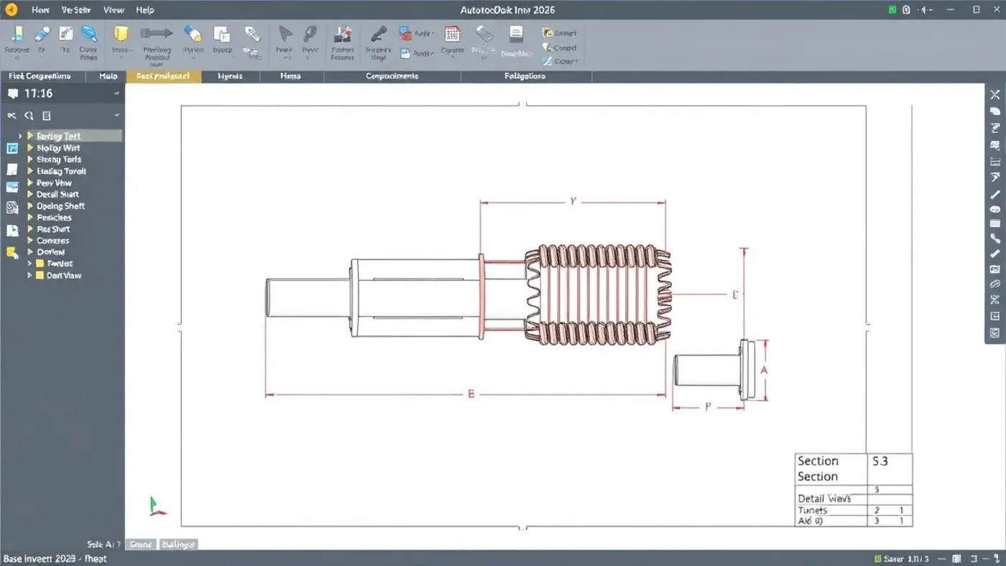The width and height of the screenshot is (1006, 566).
Task: Click the calendar grid ribbon icon
Action: pyautogui.click(x=452, y=34)
